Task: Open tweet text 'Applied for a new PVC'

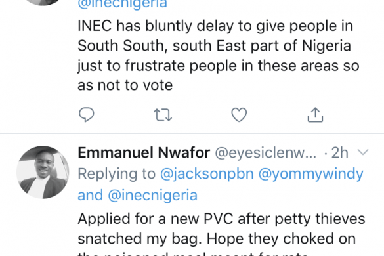Action: click(221, 234)
